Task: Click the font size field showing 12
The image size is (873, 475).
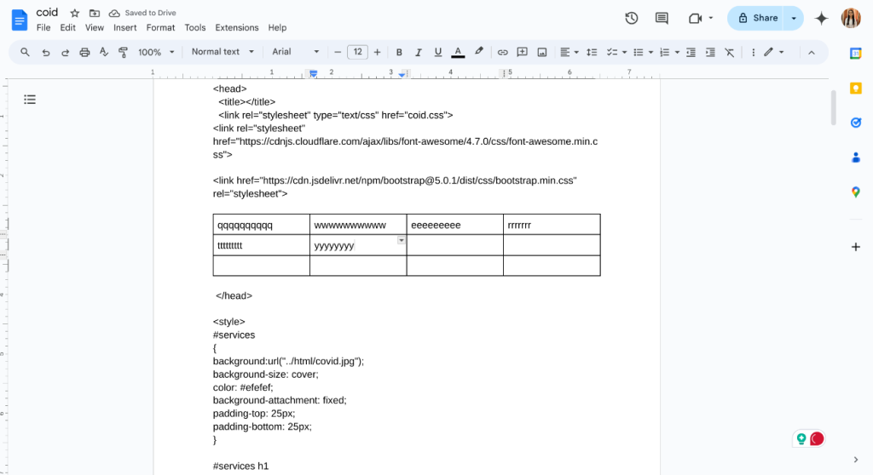Action: coord(358,52)
